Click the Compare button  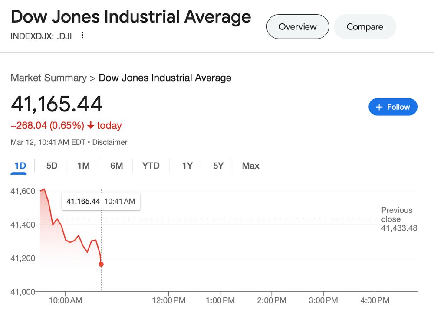(365, 26)
